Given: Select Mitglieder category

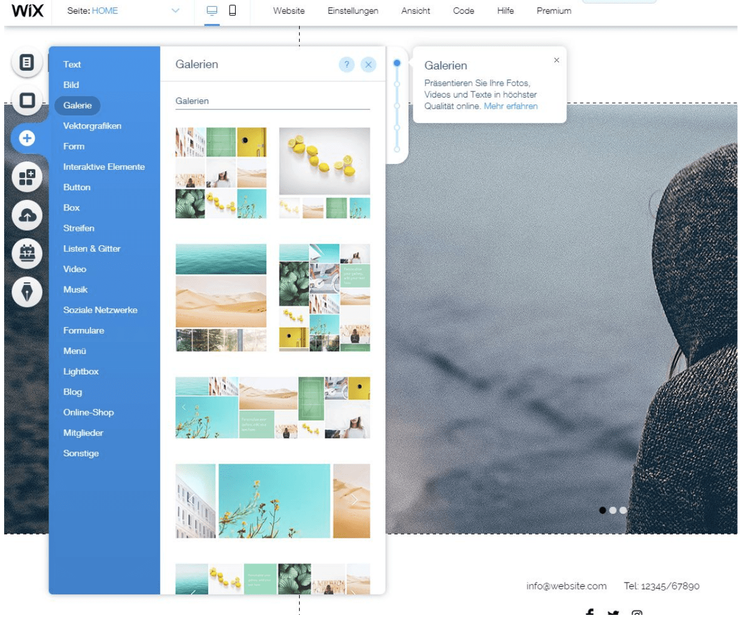Looking at the screenshot, I should click(83, 433).
